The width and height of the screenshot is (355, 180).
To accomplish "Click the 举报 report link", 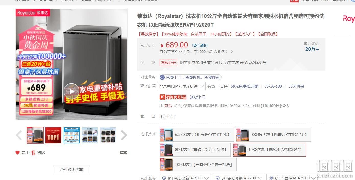I will 124,153.
